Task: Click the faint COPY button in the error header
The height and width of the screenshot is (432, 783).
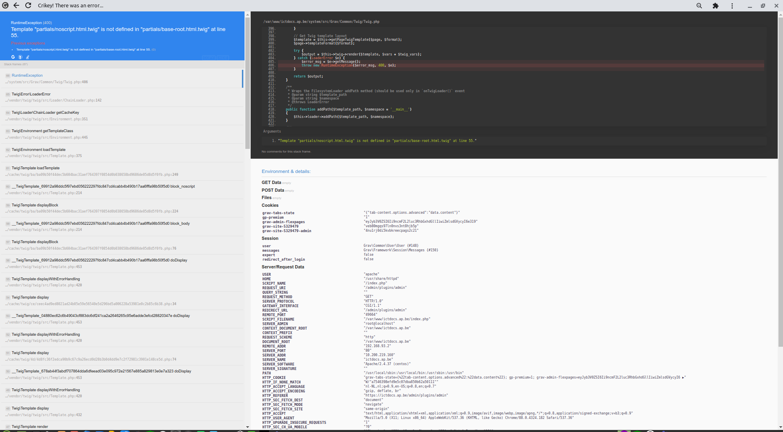Action: point(209,58)
